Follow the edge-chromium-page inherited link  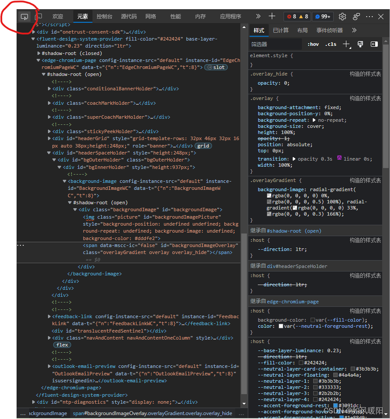click(x=293, y=302)
